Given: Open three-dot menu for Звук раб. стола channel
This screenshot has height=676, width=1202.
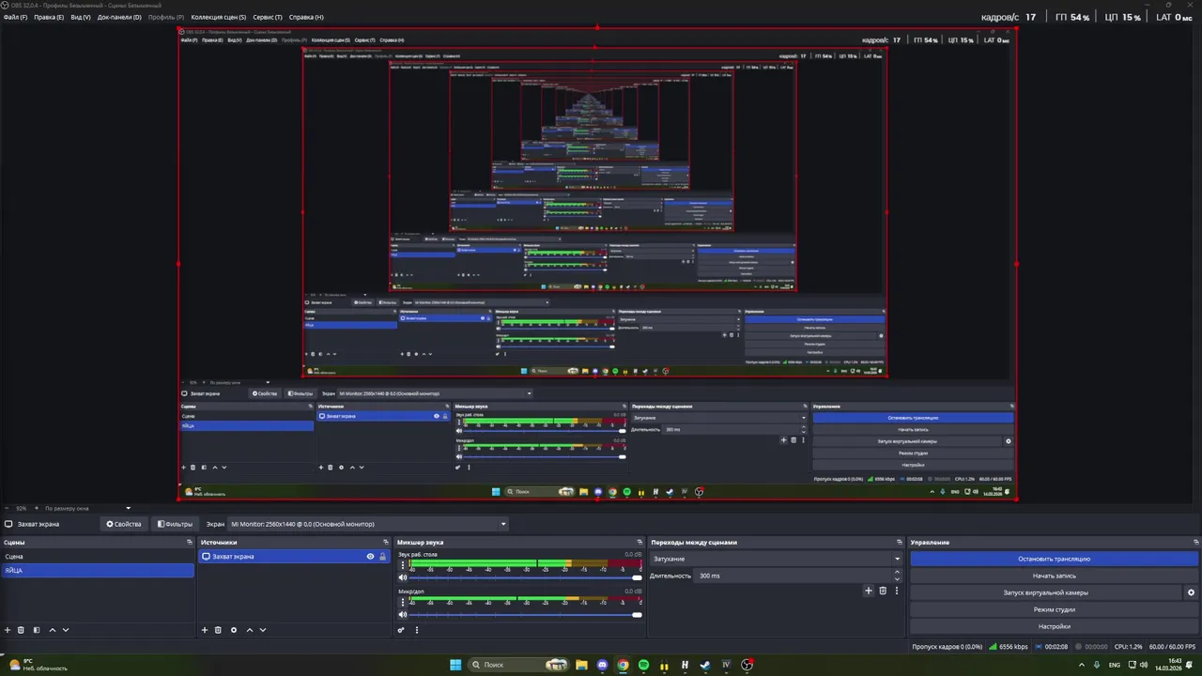Looking at the screenshot, I should pos(403,566).
